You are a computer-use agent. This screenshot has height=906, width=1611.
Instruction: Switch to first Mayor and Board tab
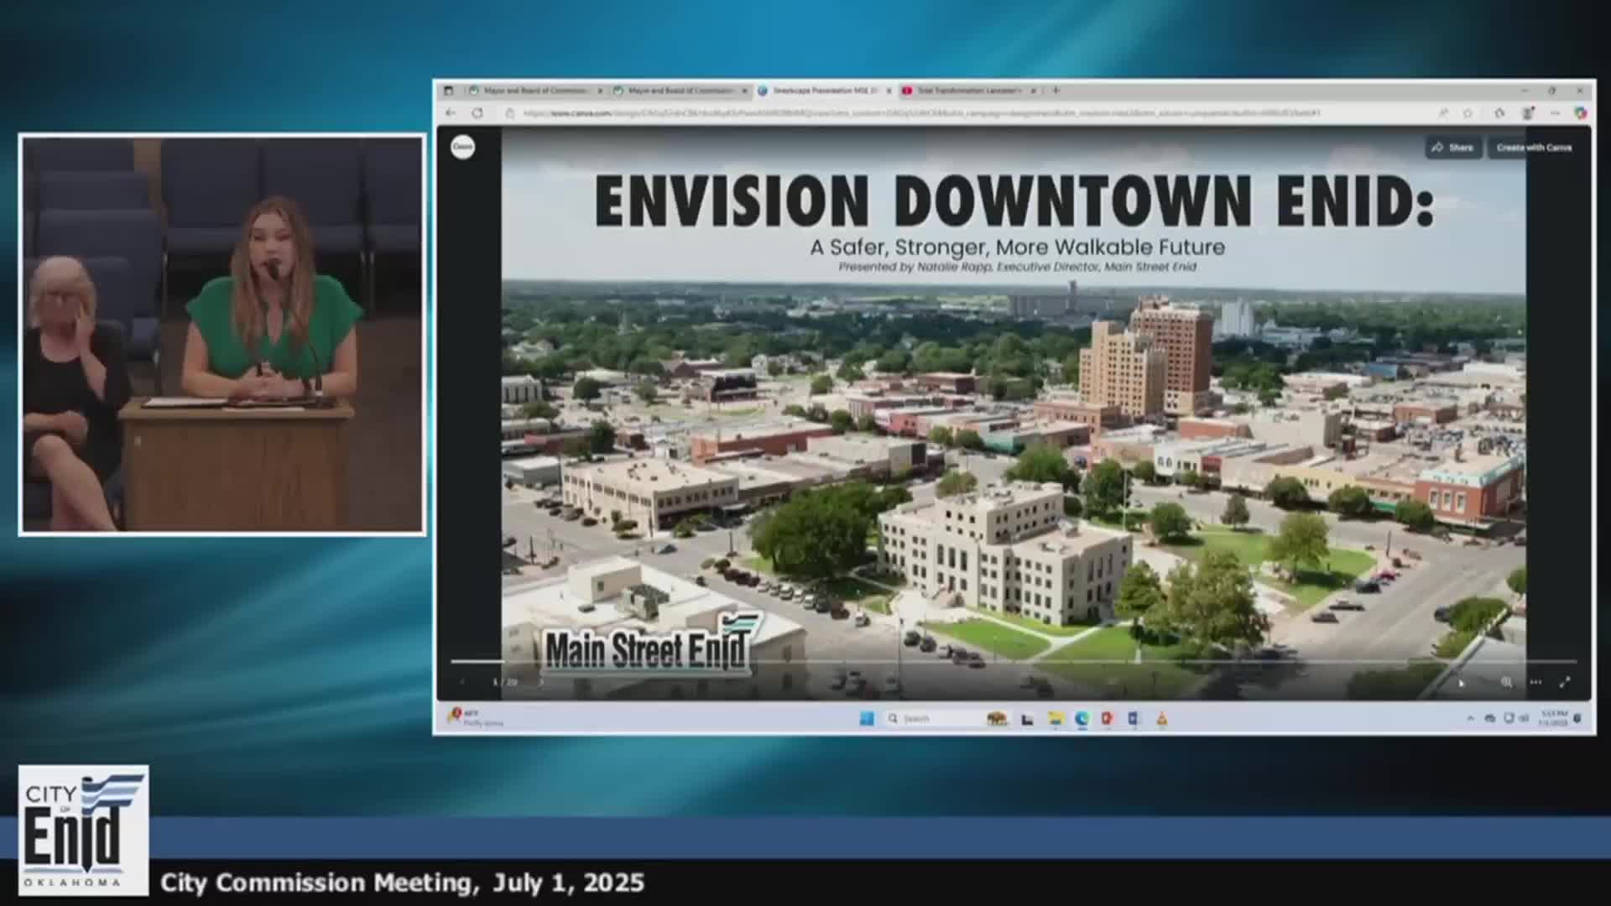click(x=534, y=91)
